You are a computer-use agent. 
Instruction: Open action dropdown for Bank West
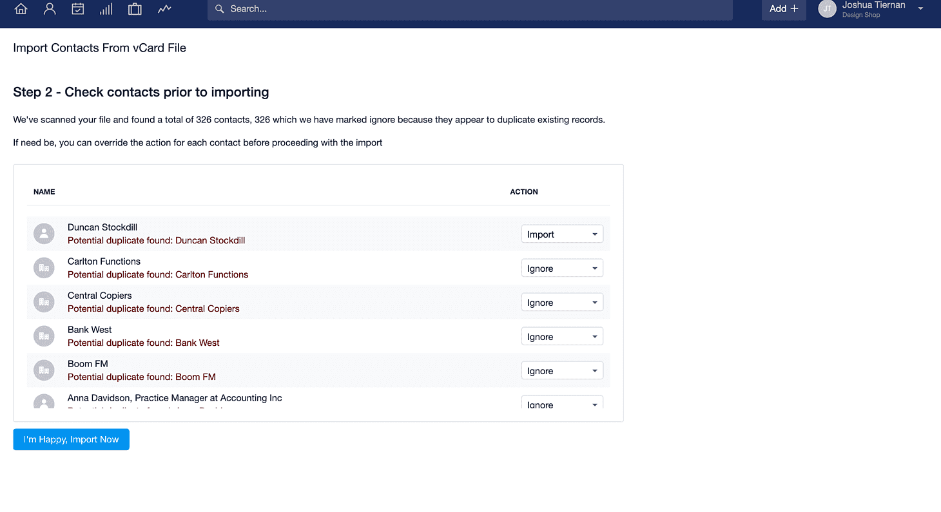562,337
